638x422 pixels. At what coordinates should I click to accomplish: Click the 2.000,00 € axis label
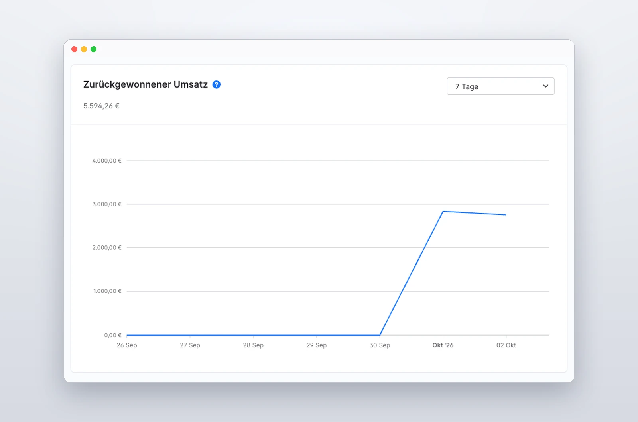click(107, 247)
